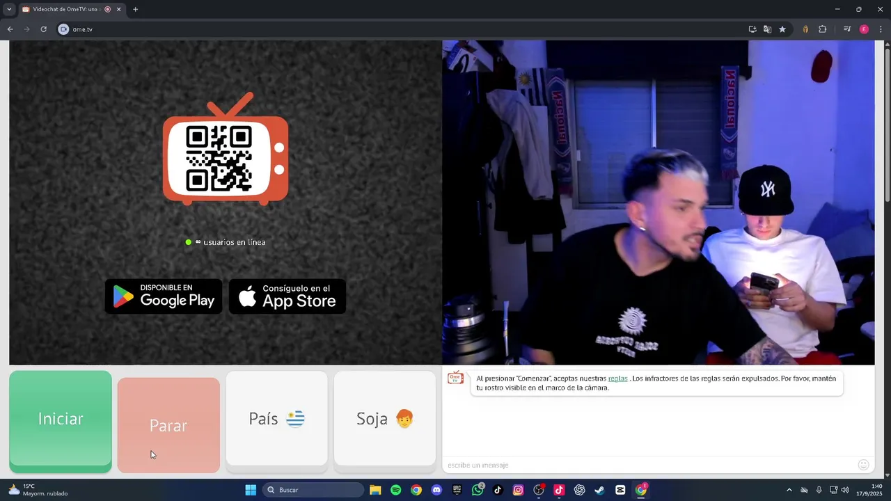Show hidden system tray icons
Viewport: 891px width, 501px height.
789,490
